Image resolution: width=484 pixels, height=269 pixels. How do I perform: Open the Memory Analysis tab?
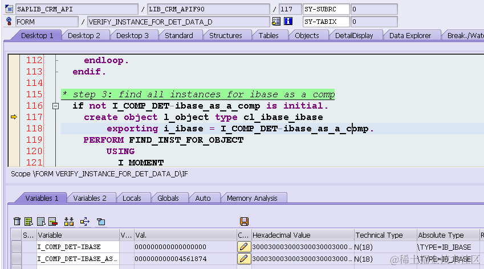click(x=252, y=198)
